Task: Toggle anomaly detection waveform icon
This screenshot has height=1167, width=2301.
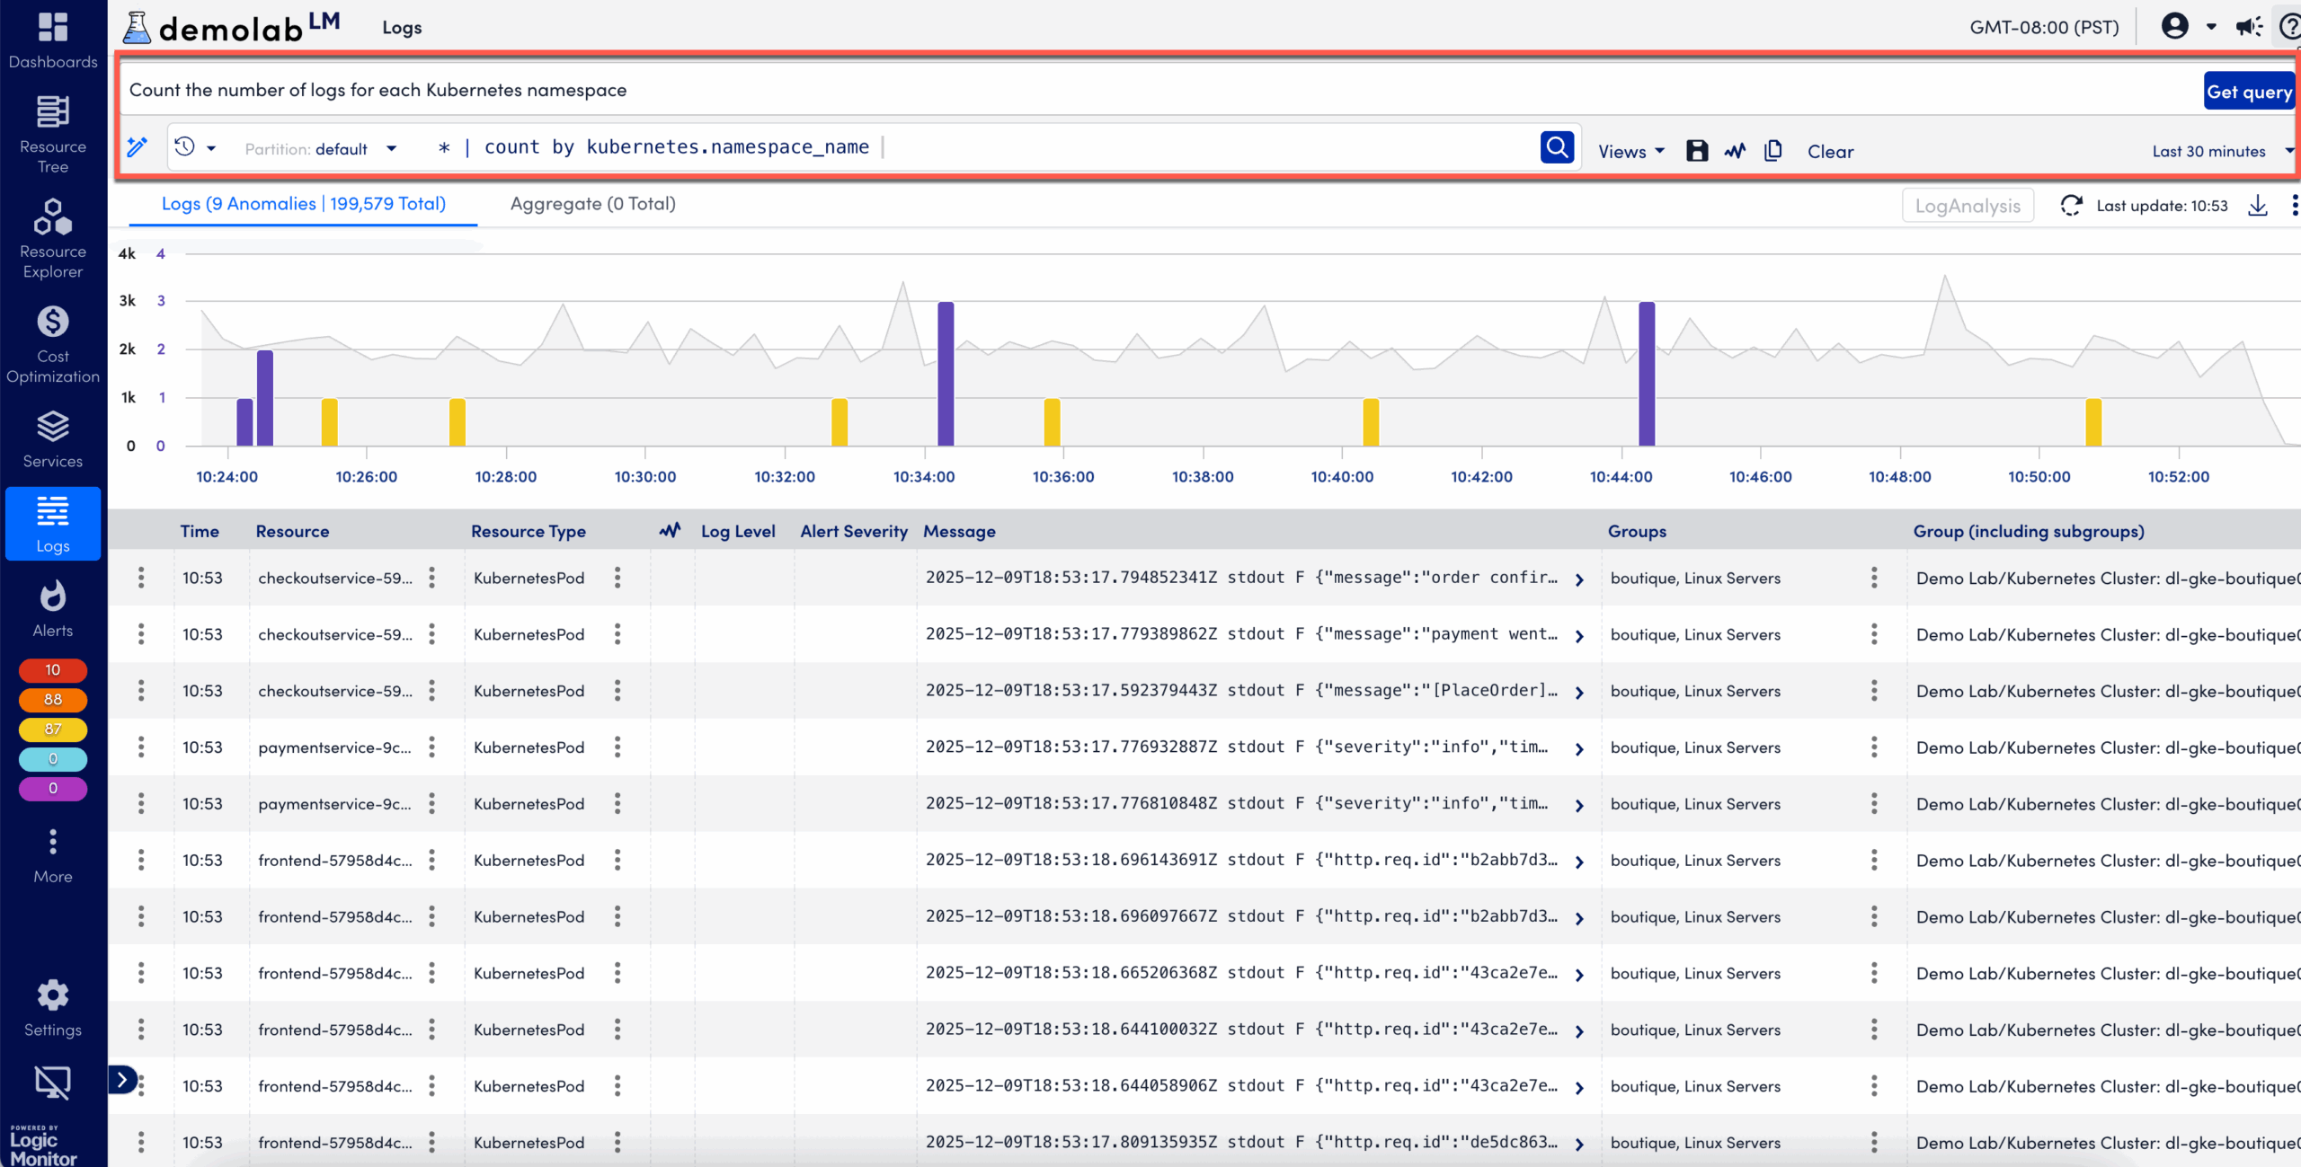Action: click(x=1735, y=151)
